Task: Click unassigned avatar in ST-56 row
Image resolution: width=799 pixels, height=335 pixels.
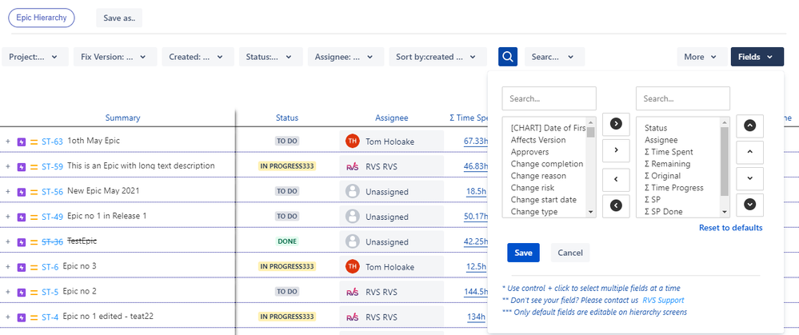Action: pos(352,191)
